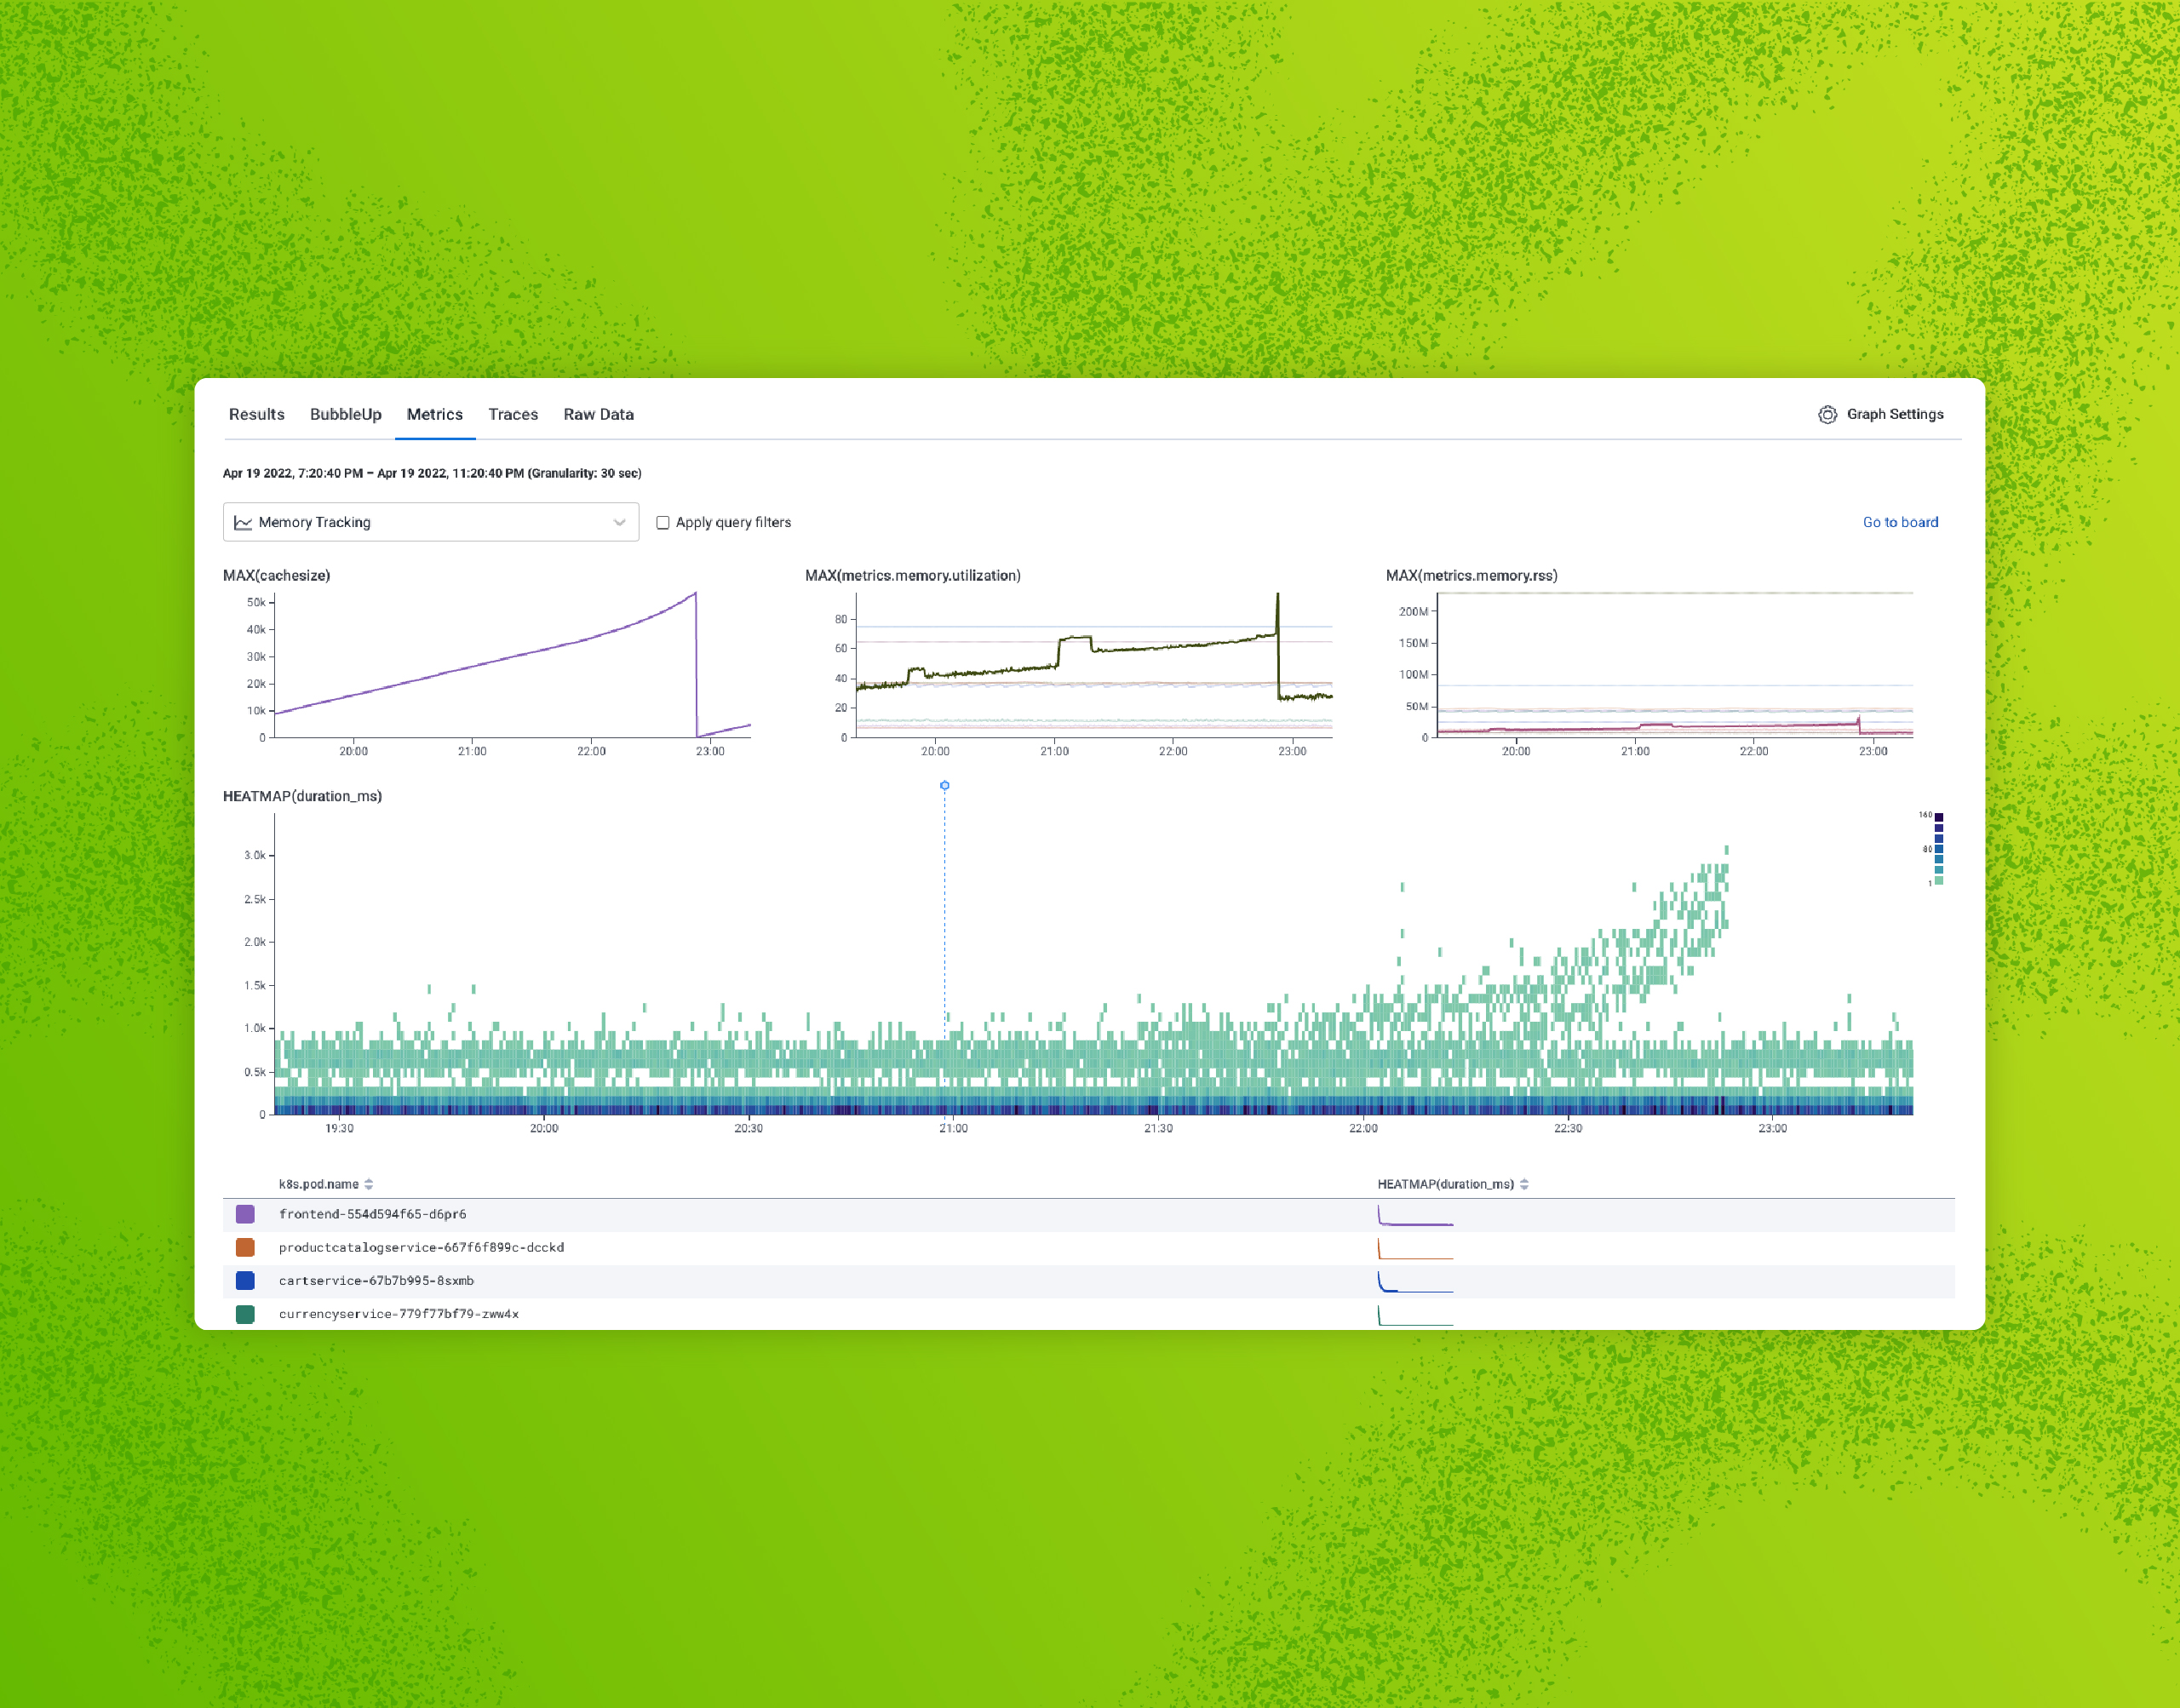The width and height of the screenshot is (2180, 1708).
Task: Click the blue timeline marker above heatmap
Action: (x=944, y=785)
